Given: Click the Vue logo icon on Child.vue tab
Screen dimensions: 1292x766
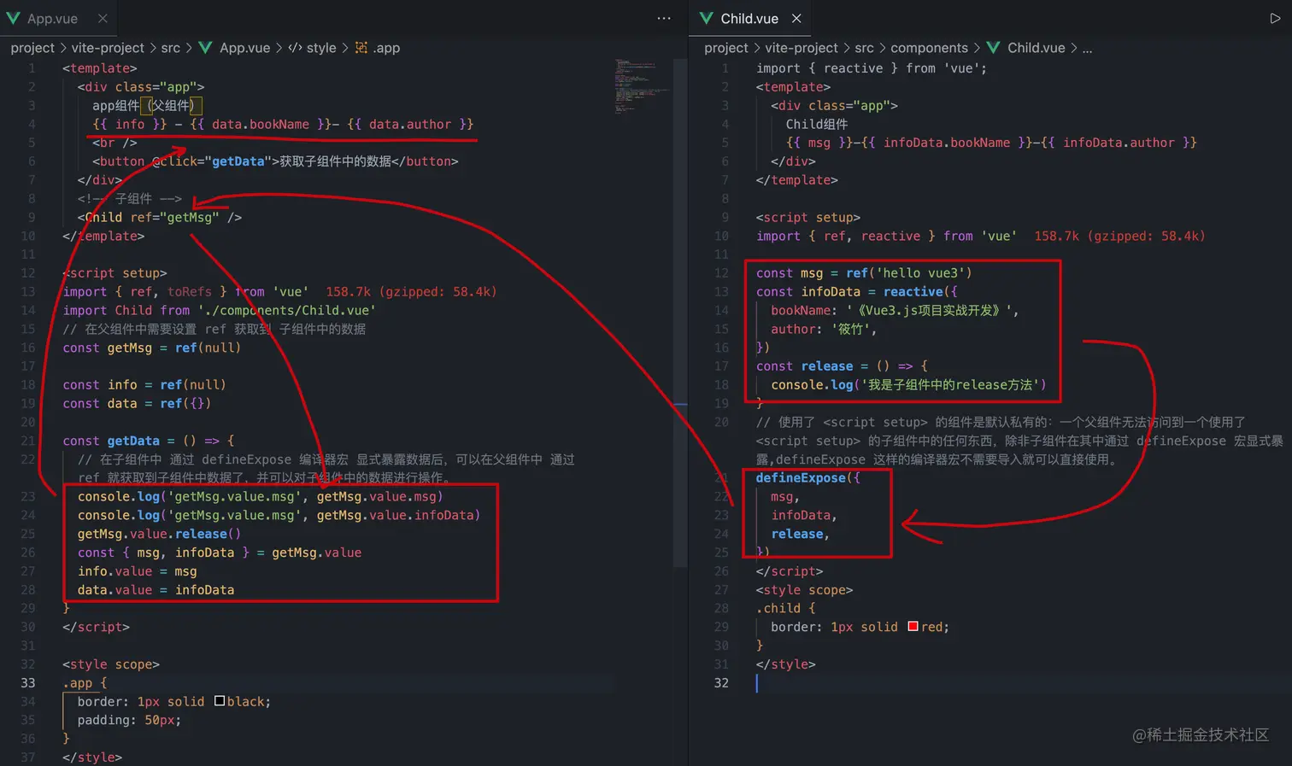Looking at the screenshot, I should tap(707, 18).
